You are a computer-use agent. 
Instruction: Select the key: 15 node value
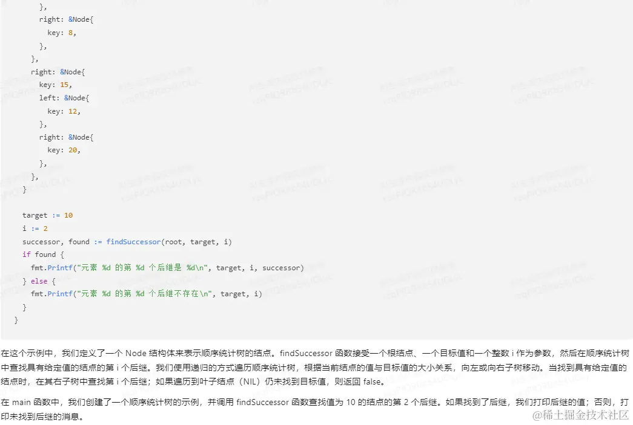click(56, 85)
